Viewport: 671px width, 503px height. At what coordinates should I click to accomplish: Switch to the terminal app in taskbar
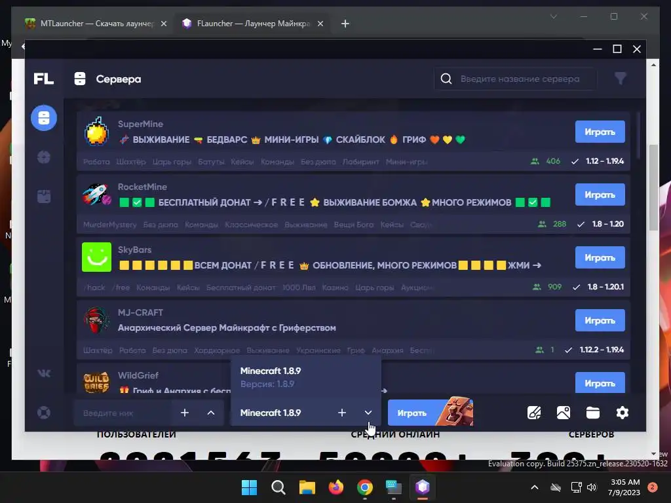point(393,487)
